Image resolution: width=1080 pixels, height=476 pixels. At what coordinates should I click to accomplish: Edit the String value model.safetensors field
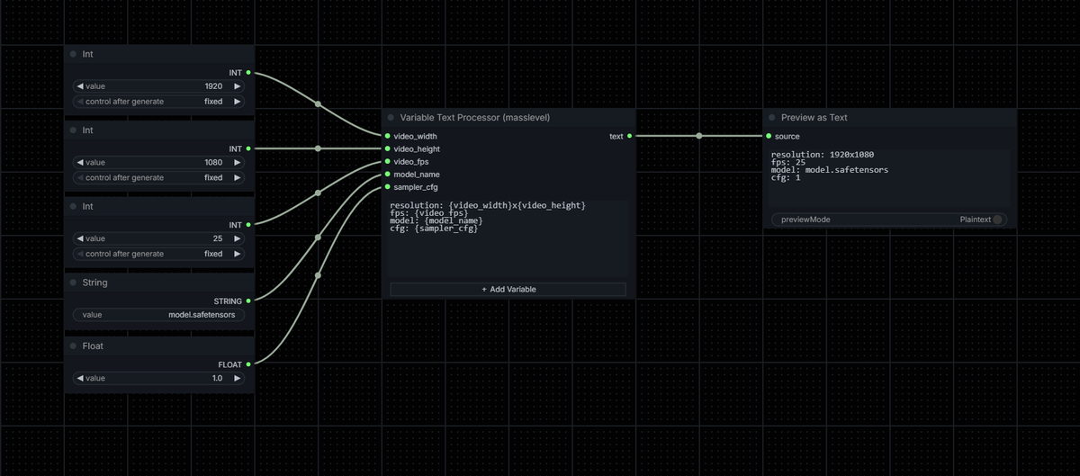coord(158,315)
